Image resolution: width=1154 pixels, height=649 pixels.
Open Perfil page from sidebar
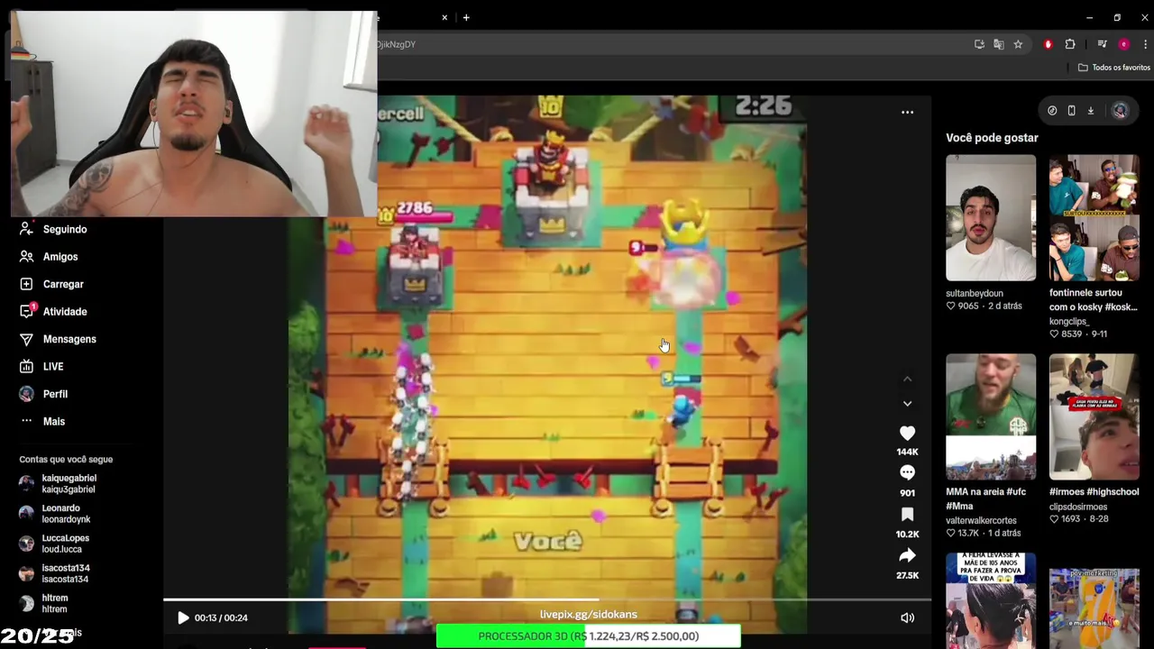pos(55,394)
